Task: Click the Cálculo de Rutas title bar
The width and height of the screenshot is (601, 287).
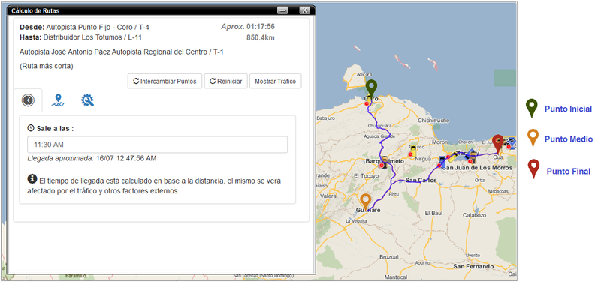Action: pyautogui.click(x=161, y=10)
